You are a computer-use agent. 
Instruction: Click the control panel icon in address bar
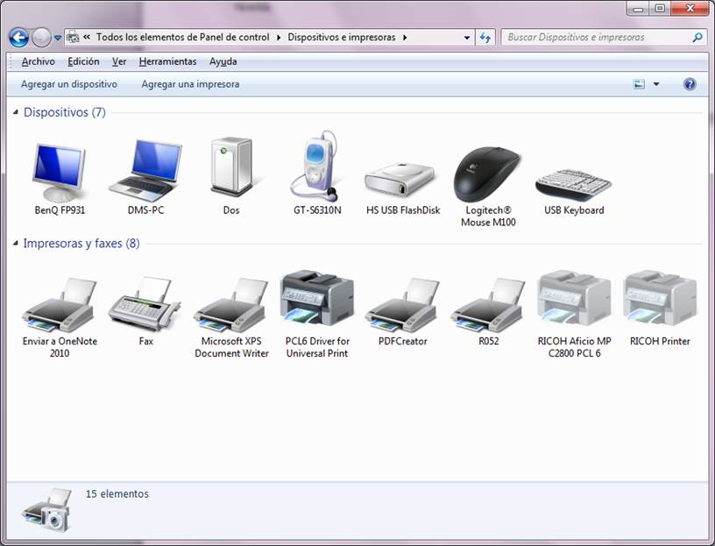[73, 38]
